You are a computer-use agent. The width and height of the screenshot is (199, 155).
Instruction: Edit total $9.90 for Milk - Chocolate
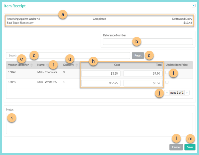coord(143,73)
